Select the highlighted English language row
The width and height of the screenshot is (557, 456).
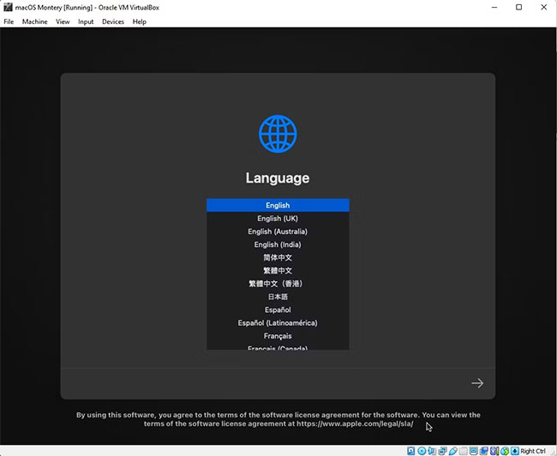pos(278,205)
